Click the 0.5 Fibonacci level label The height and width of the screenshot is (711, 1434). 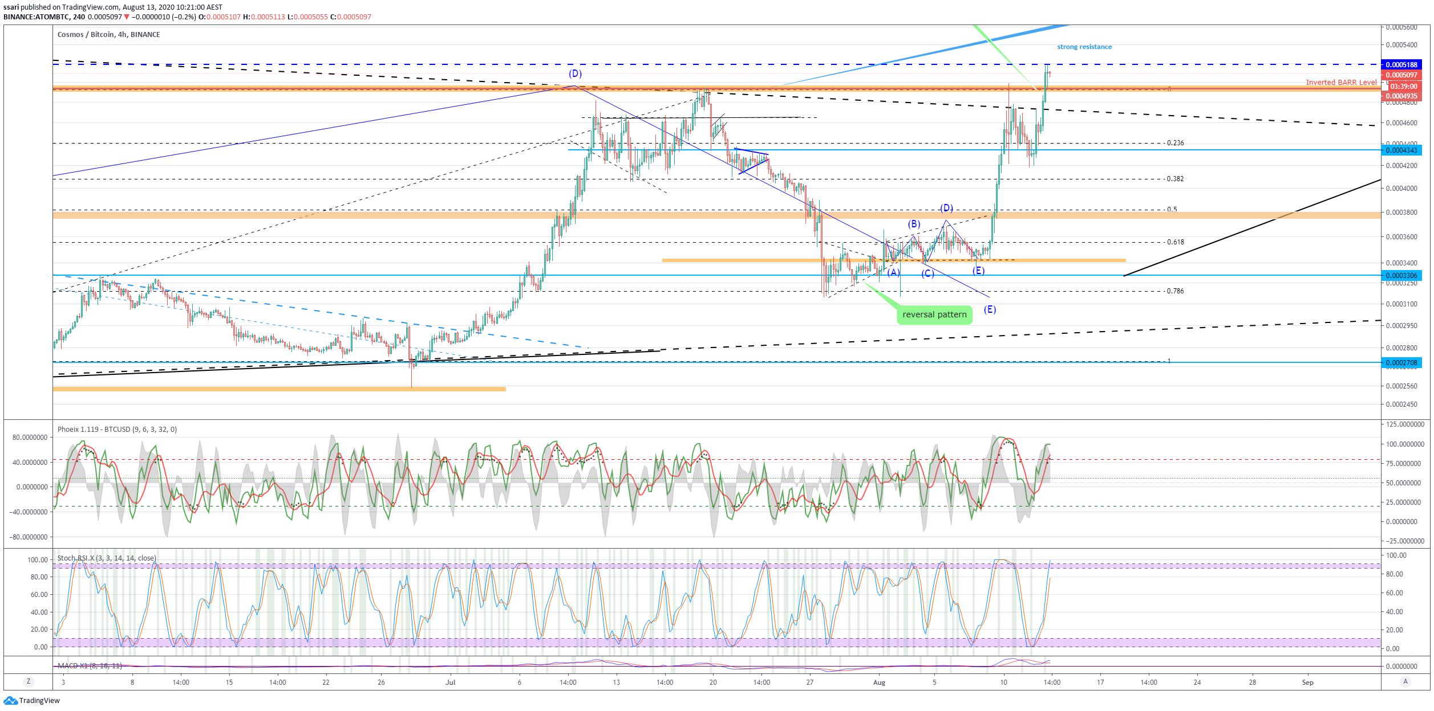click(1172, 210)
